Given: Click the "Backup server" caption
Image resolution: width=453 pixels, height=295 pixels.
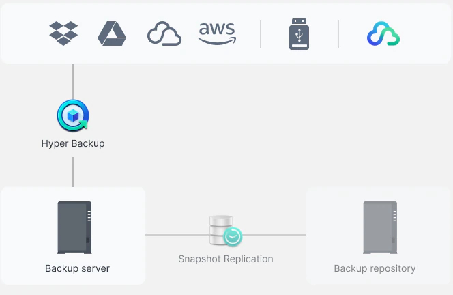Looking at the screenshot, I should point(77,268).
